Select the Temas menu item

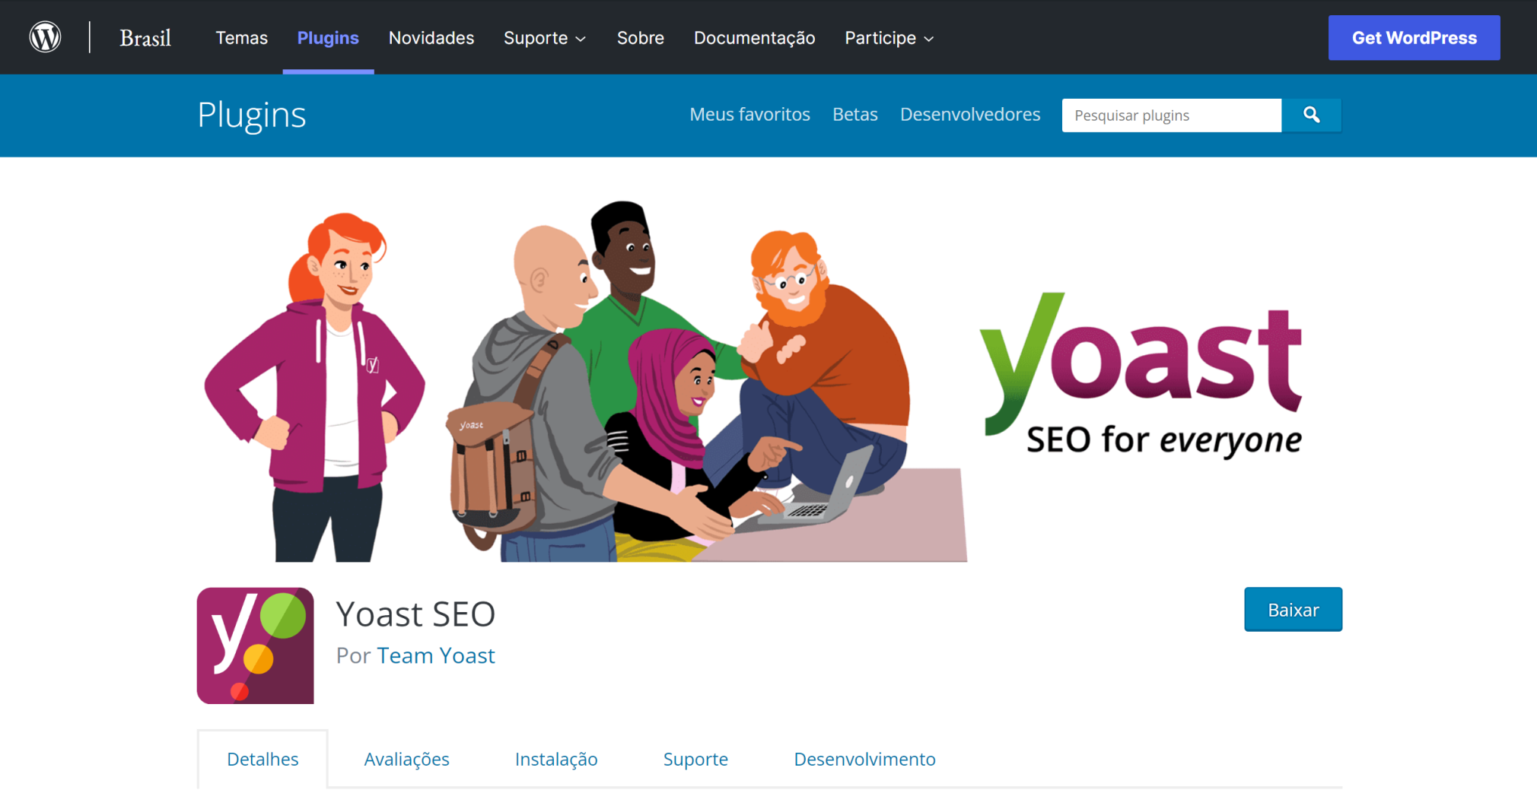(x=241, y=37)
